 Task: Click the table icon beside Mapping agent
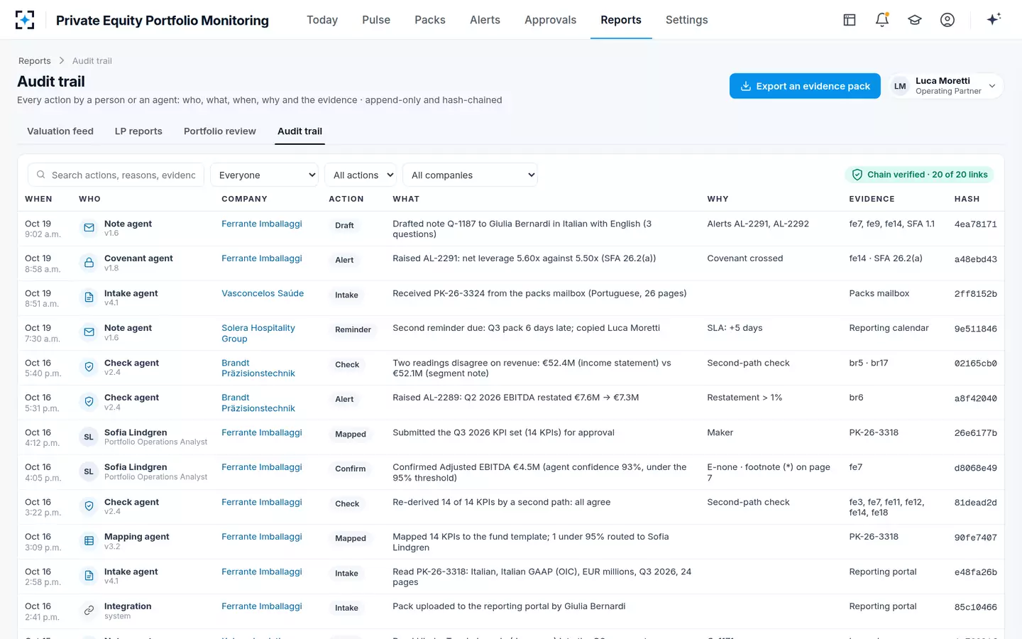click(89, 541)
